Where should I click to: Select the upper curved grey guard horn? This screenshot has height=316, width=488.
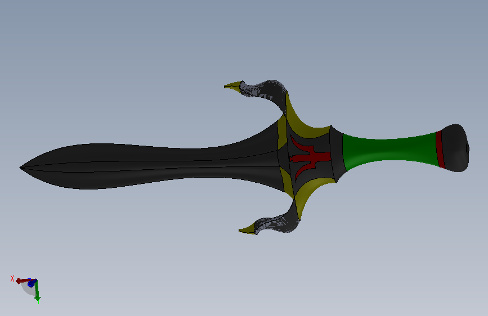pos(269,90)
